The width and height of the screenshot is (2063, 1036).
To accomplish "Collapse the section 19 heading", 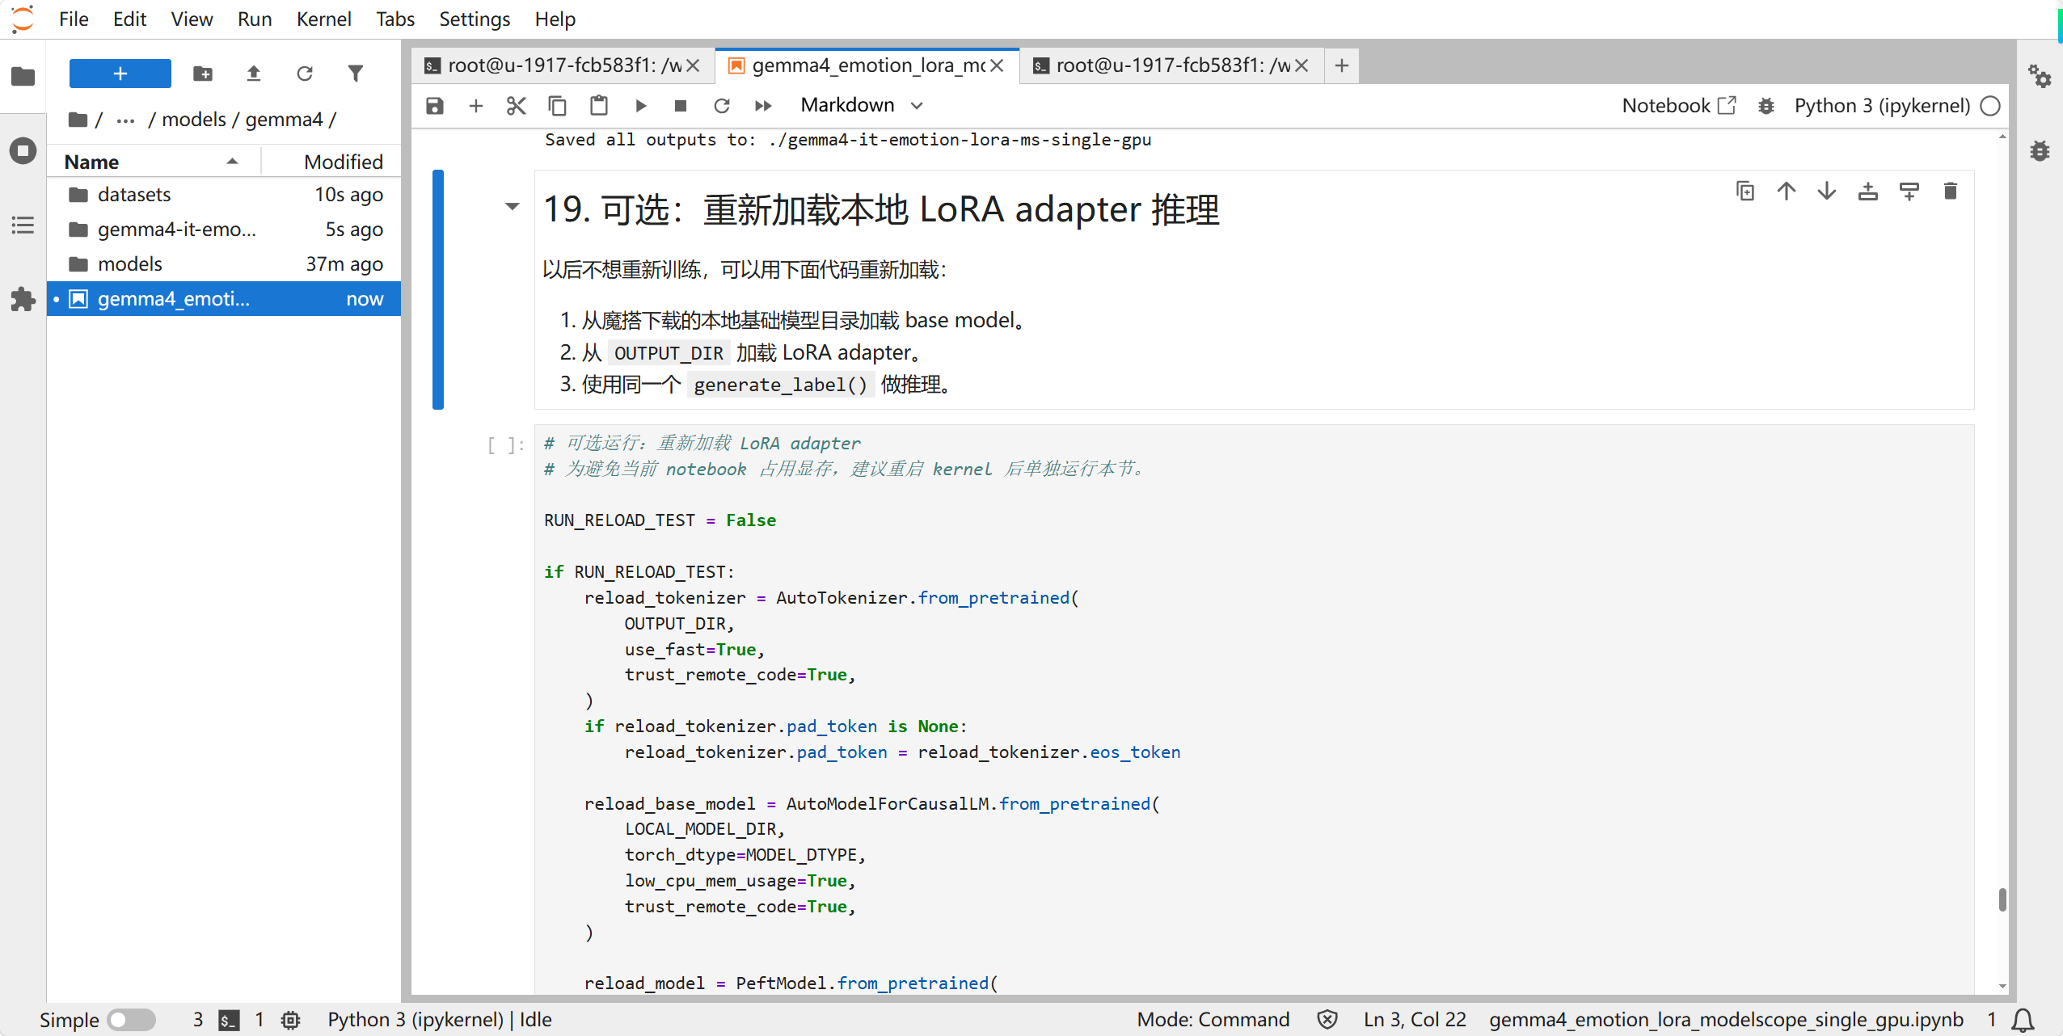I will tap(513, 207).
